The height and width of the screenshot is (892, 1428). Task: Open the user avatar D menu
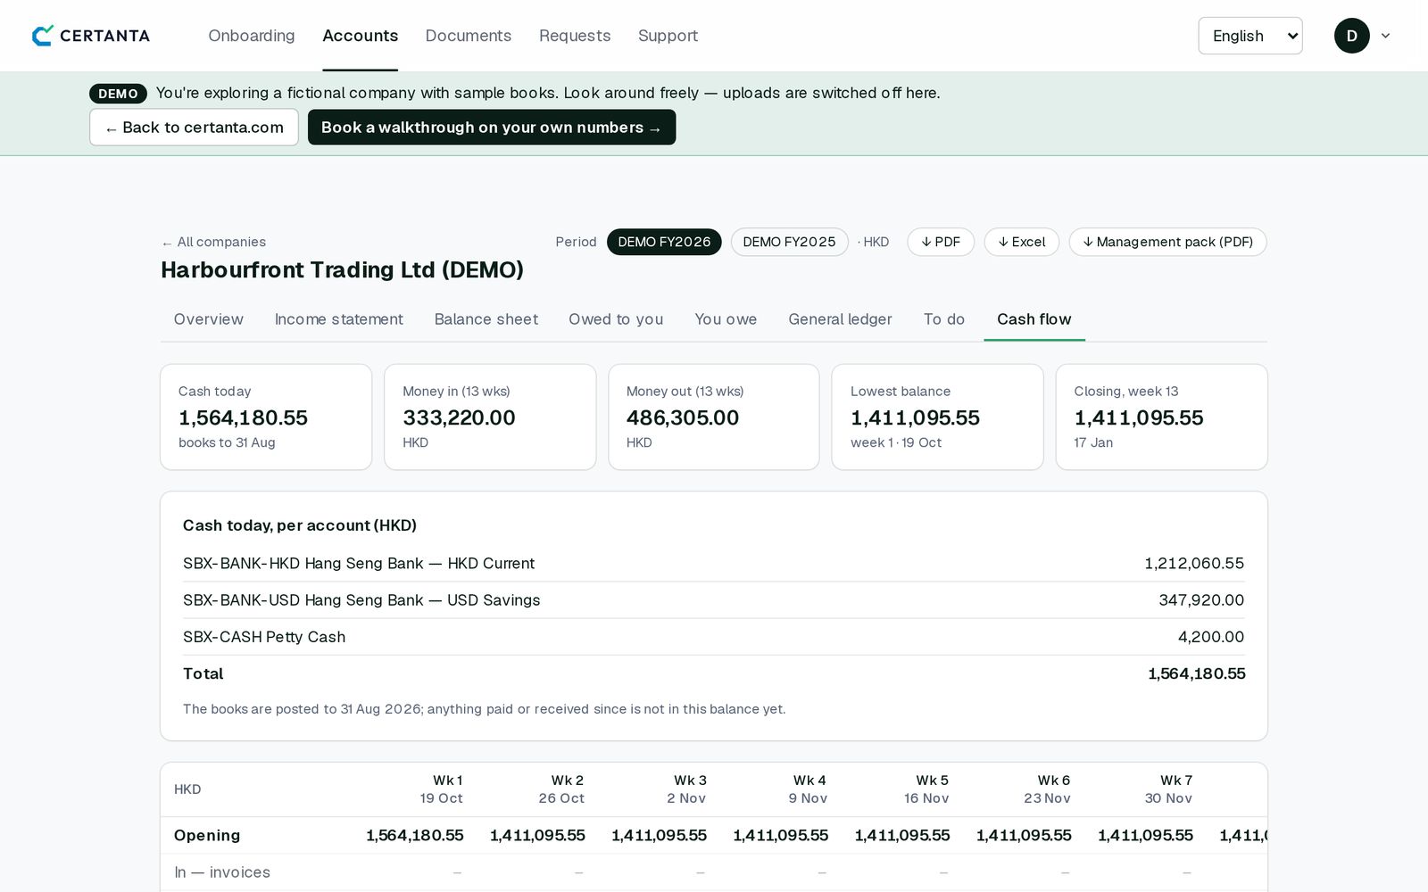tap(1351, 36)
